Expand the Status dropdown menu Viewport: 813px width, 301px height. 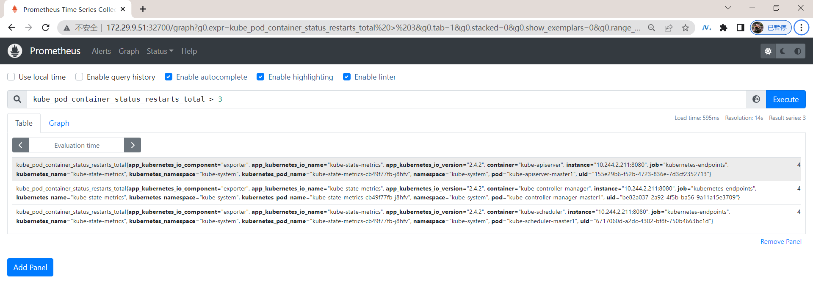(x=160, y=51)
